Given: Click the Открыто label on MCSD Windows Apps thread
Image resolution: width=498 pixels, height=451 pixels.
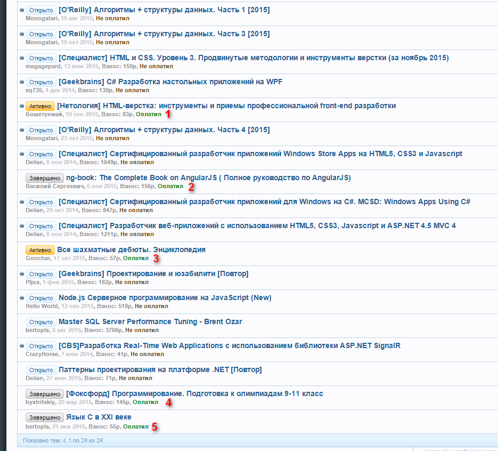Looking at the screenshot, I should [x=41, y=202].
